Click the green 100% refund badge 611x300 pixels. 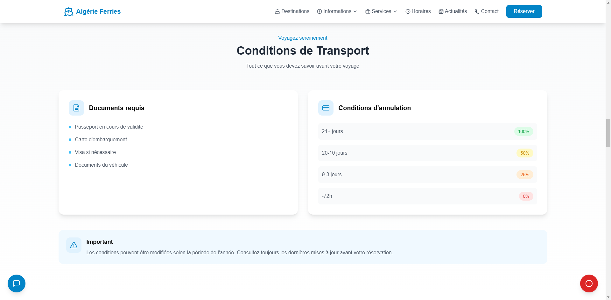(523, 131)
